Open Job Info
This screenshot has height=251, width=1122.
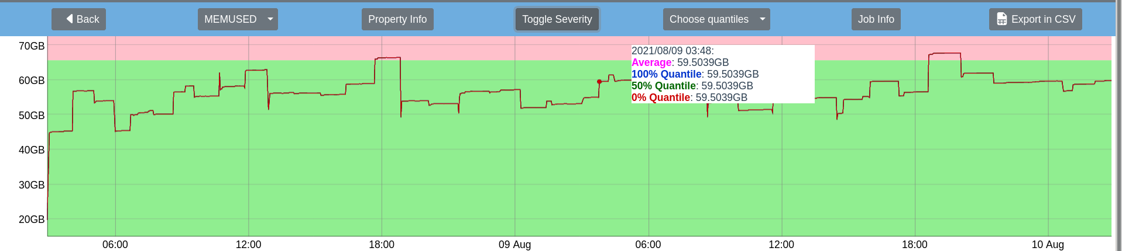876,19
